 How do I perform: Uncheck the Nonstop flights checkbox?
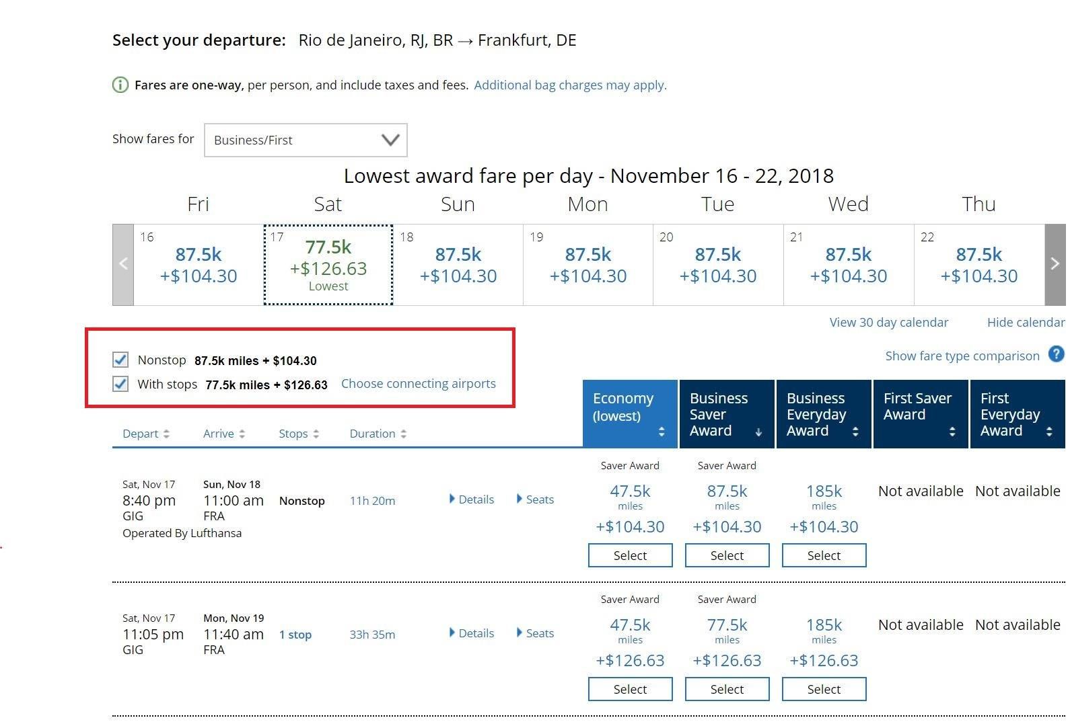tap(120, 360)
